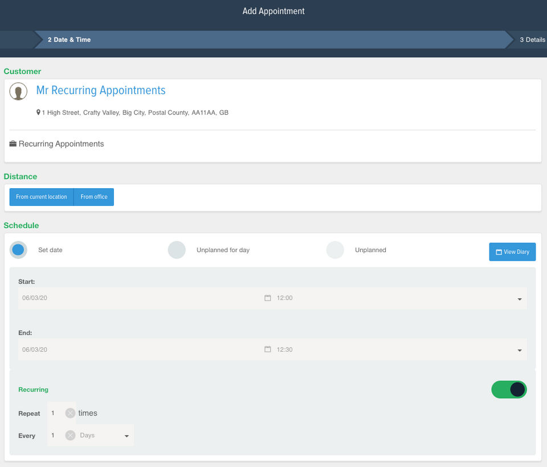Expand the Start time dropdown arrow
This screenshot has width=547, height=467.
[520, 299]
